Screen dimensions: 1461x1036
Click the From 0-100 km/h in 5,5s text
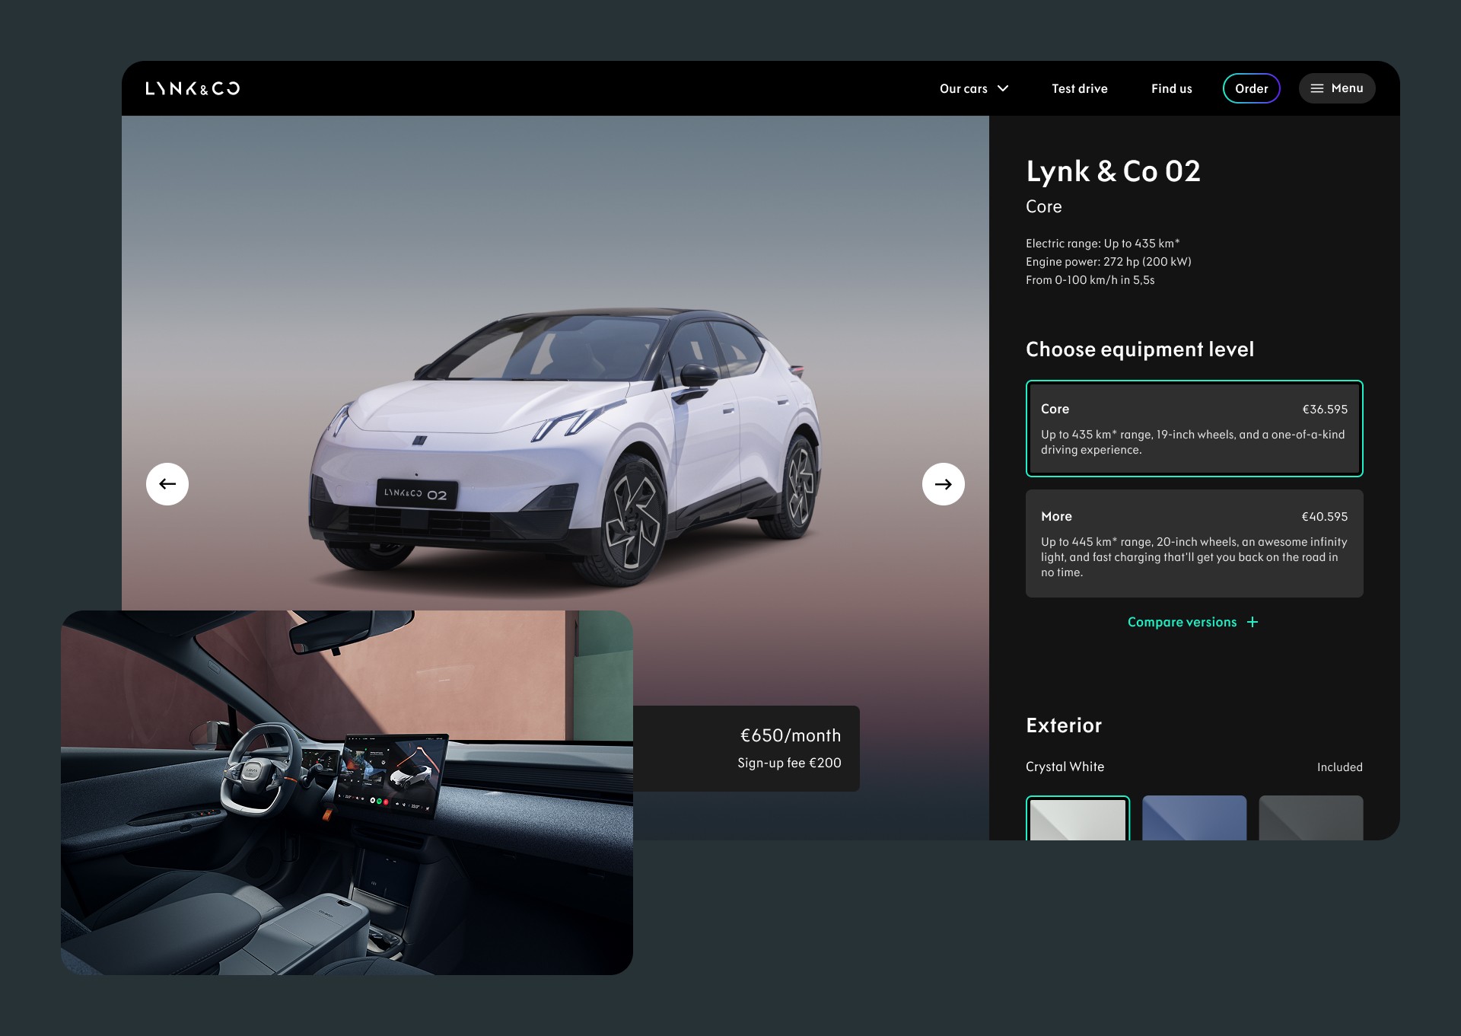(1090, 280)
